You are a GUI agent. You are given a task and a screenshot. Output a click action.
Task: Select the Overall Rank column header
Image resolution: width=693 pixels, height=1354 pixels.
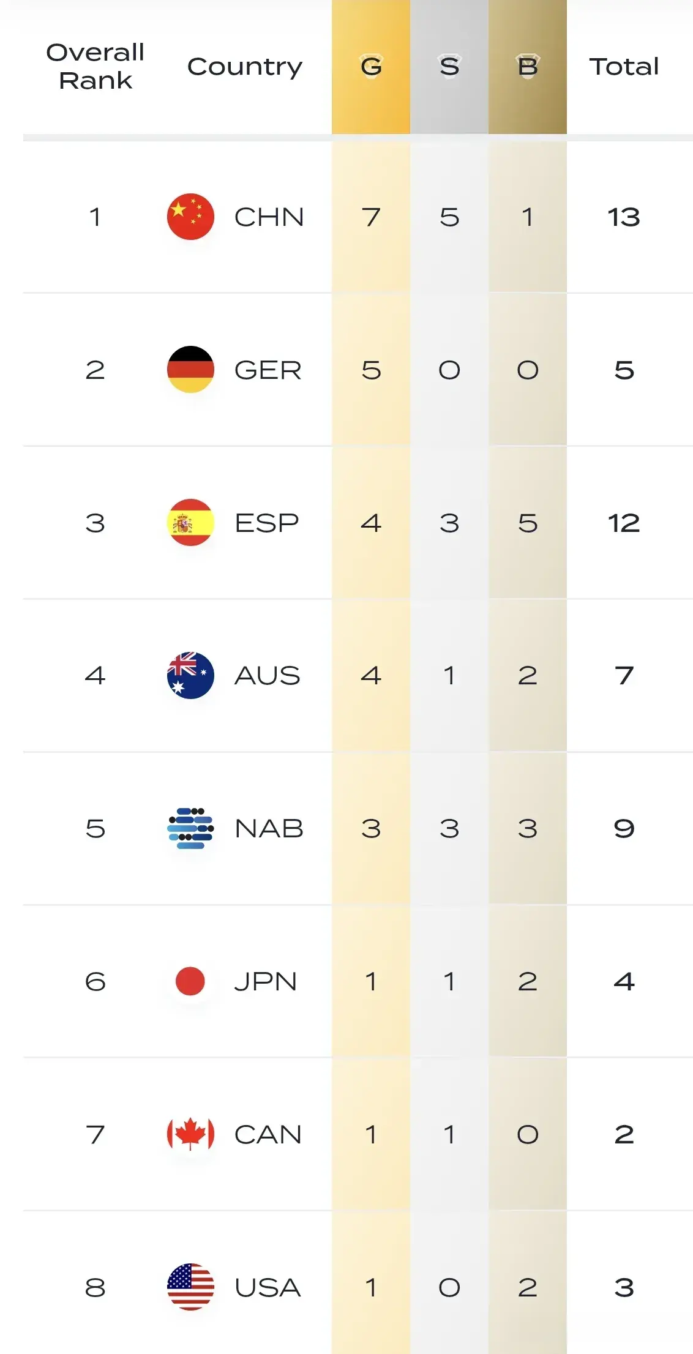[96, 66]
